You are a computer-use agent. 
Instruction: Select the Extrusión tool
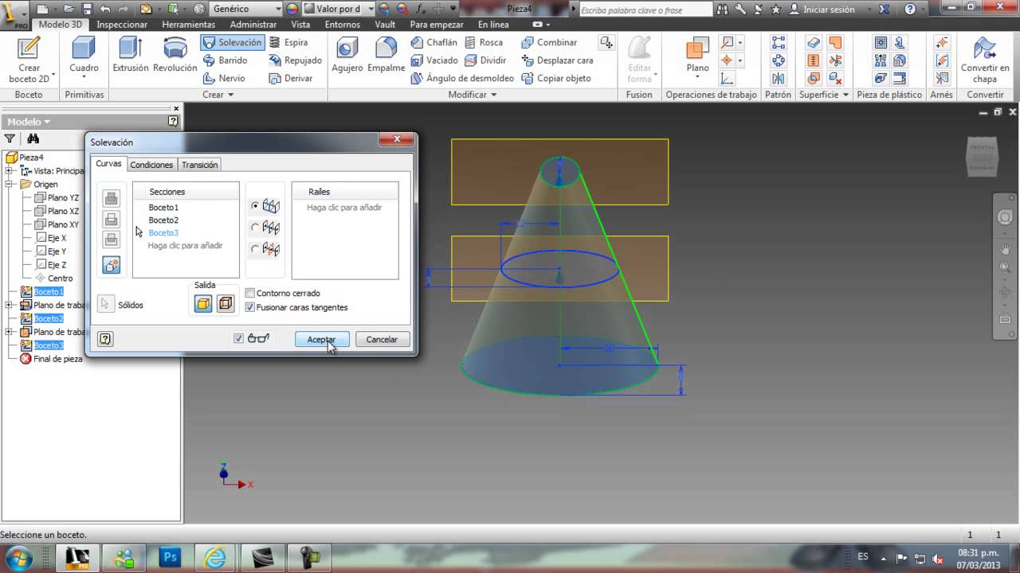(x=130, y=56)
